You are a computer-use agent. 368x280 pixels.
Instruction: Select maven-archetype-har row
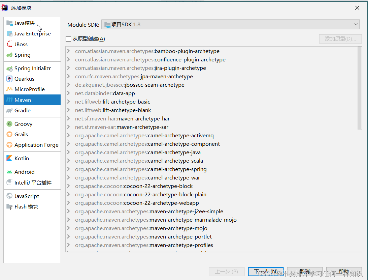(211, 118)
